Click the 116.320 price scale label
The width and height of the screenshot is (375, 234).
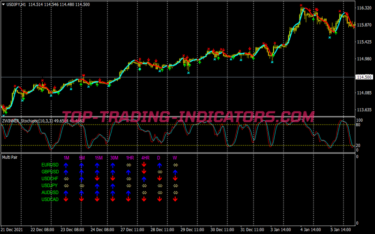pos(364,8)
